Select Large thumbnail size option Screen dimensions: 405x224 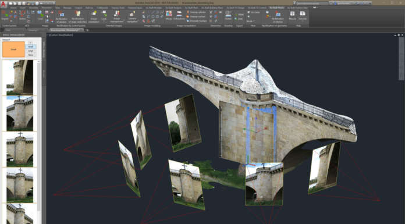30,51
